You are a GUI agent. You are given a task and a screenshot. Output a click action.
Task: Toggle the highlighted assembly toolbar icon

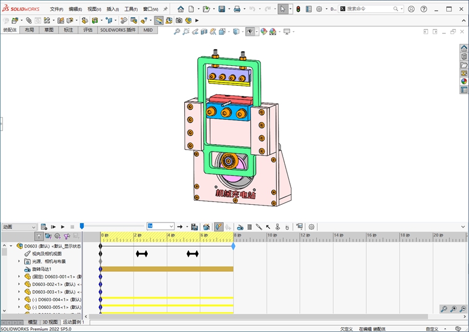[x=159, y=20]
